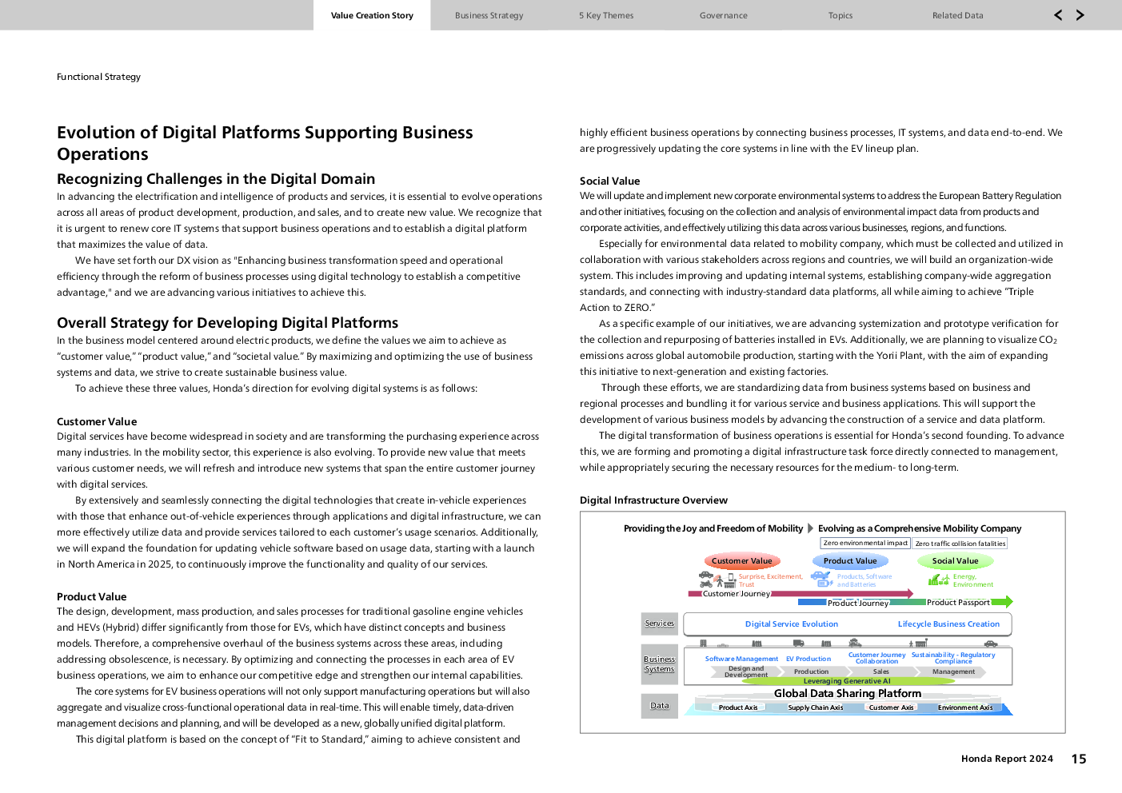
Task: Click the Supply Chain Axis label
Action: [815, 707]
